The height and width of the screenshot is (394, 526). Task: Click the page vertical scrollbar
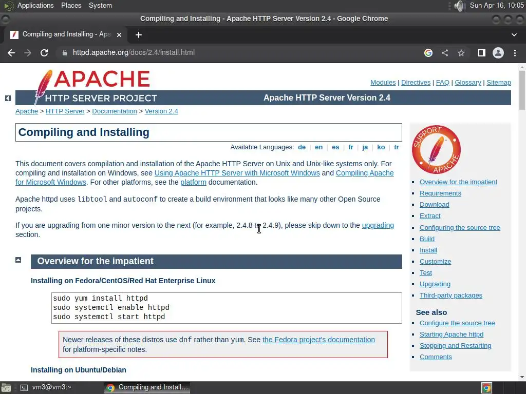point(522,90)
